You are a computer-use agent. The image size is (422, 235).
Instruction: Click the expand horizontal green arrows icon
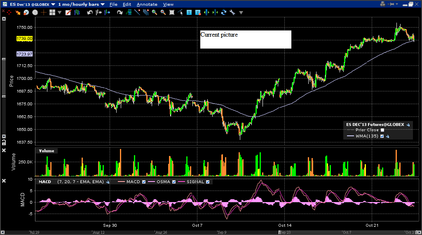pos(206,12)
